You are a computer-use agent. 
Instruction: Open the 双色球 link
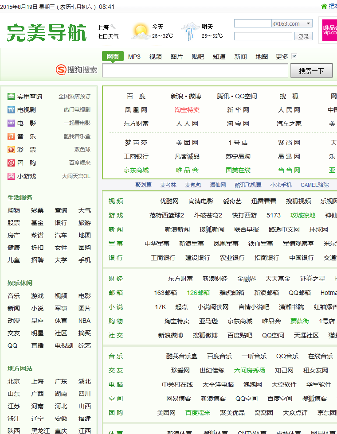(x=82, y=150)
